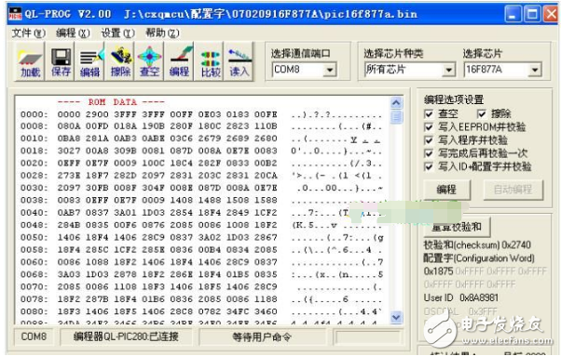This screenshot has height=356, width=561.
Task: Open the 设置 menu
Action: pyautogui.click(x=117, y=33)
